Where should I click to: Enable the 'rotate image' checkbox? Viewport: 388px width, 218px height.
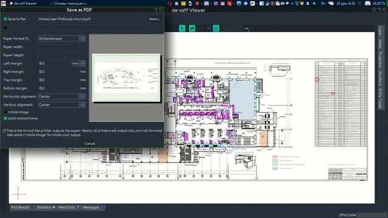tap(5, 112)
